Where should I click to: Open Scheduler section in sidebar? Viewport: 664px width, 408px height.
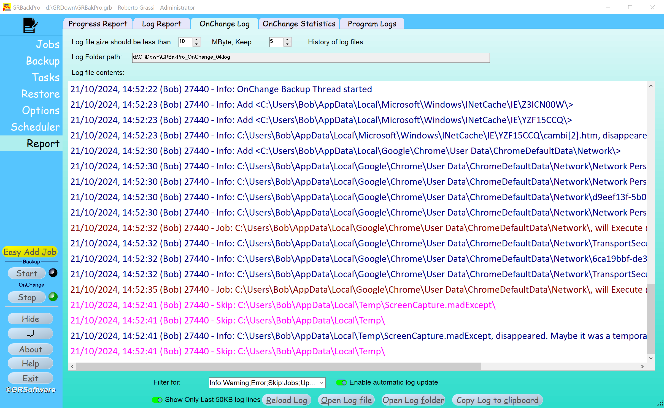[x=35, y=127]
